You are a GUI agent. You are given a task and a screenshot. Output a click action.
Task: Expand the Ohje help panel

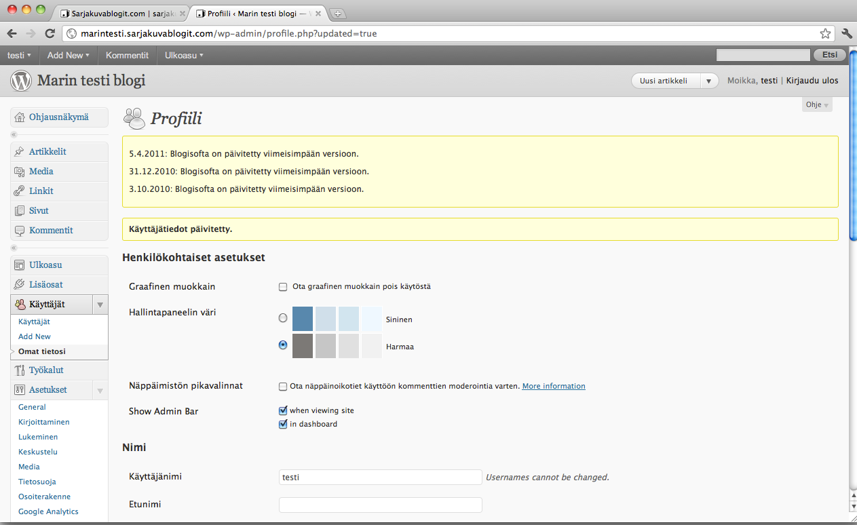click(817, 105)
